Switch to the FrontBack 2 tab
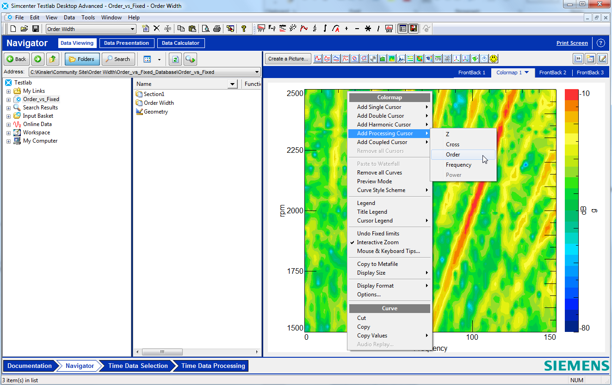Viewport: 612px width, 385px height. tap(552, 72)
